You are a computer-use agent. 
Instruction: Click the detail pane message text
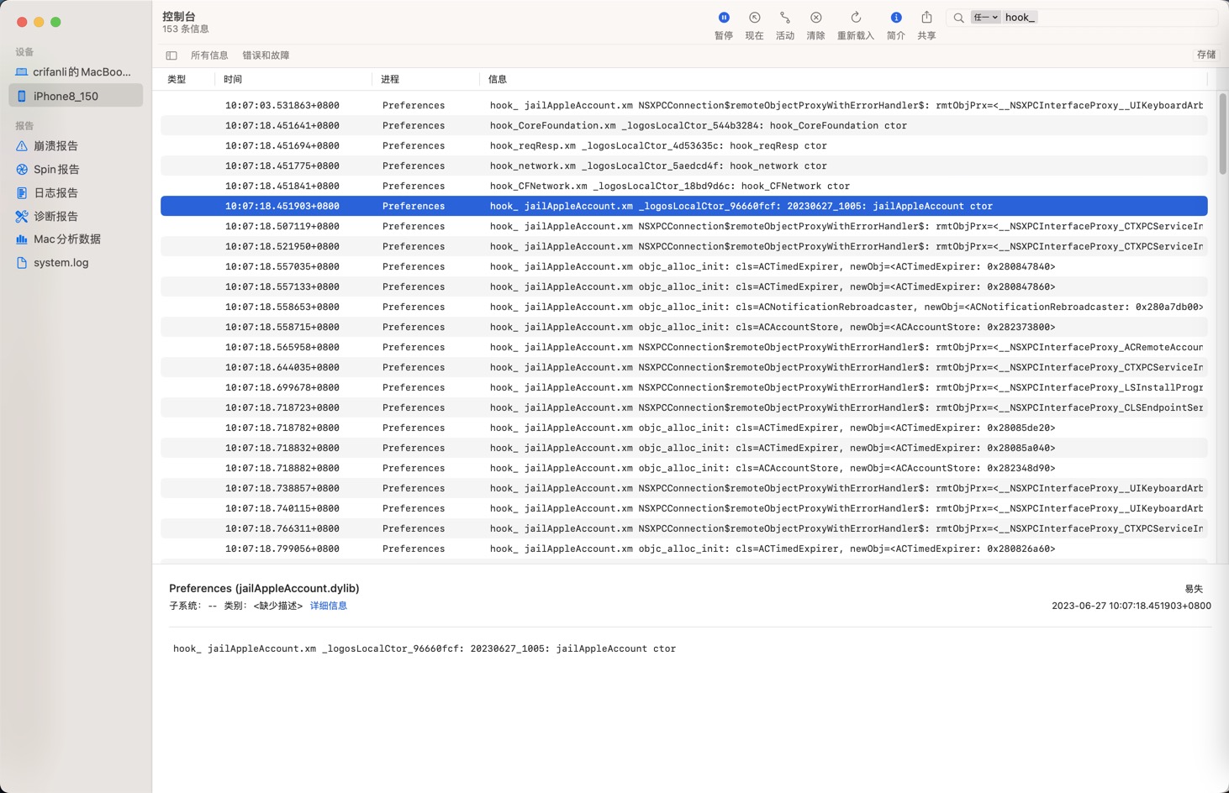425,649
